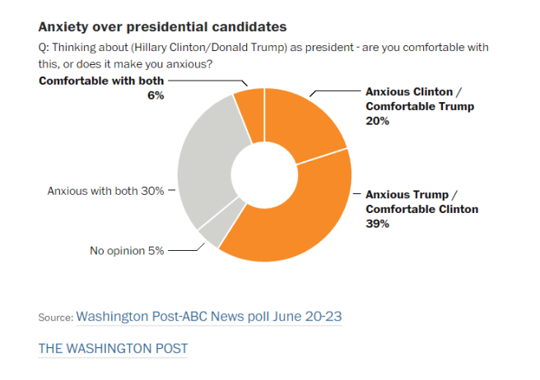Click the bold 20% value text
Image resolution: width=540 pixels, height=380 pixels.
pyautogui.click(x=378, y=120)
